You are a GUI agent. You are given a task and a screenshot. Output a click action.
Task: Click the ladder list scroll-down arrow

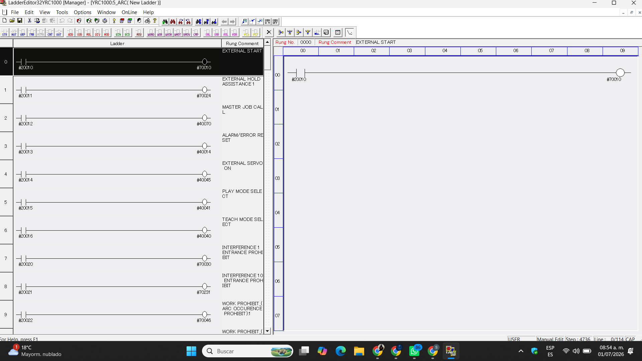tap(267, 331)
